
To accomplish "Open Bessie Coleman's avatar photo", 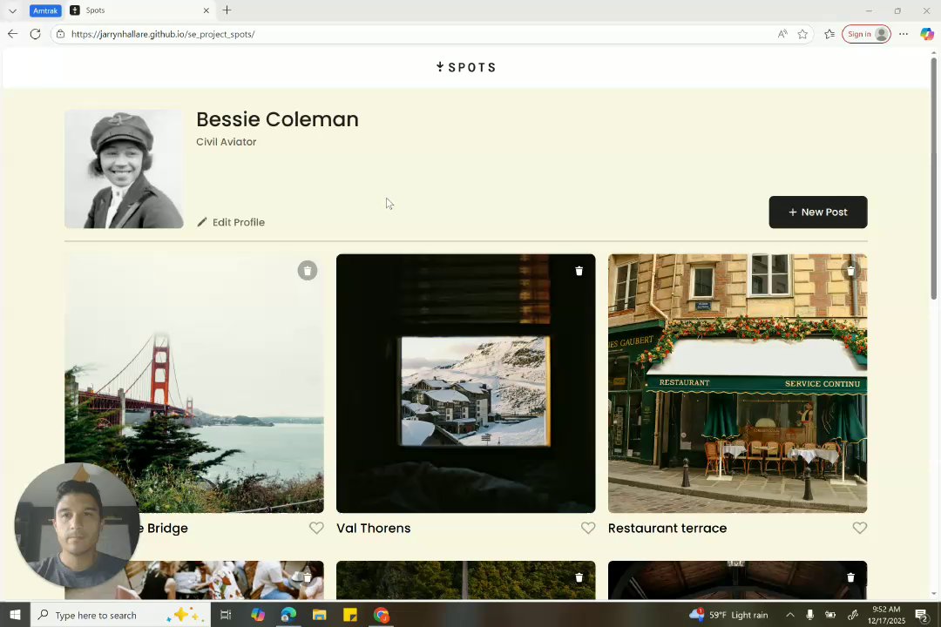I will coord(125,169).
